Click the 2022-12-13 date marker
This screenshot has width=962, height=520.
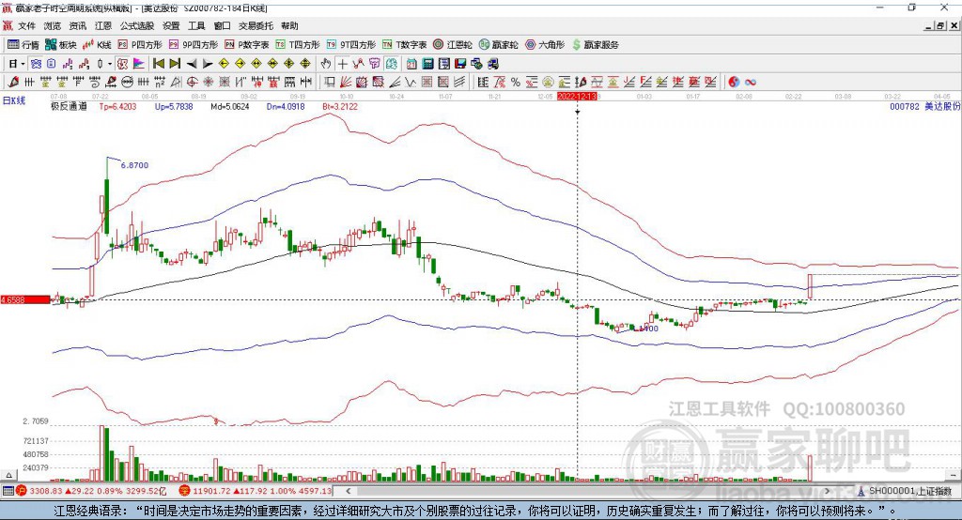pos(577,97)
